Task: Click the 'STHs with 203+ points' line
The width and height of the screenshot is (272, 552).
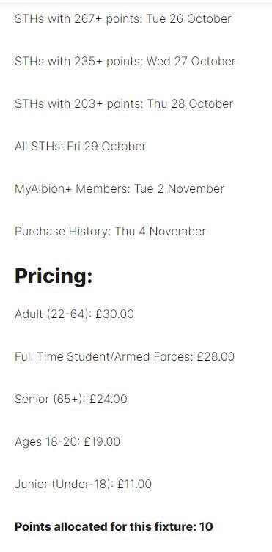Action: 124,104
